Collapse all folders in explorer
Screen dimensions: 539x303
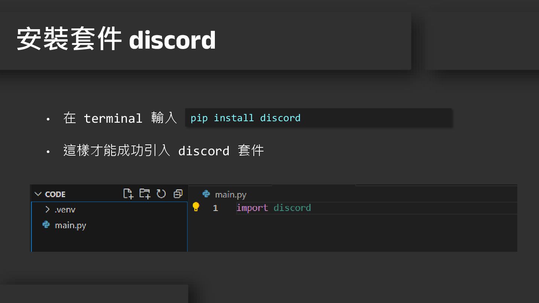point(178,193)
